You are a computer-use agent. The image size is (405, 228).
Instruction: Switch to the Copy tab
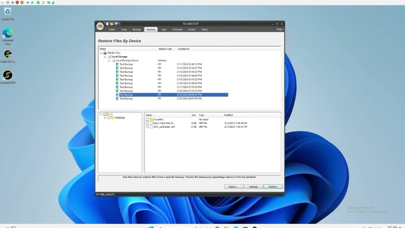pos(124,29)
